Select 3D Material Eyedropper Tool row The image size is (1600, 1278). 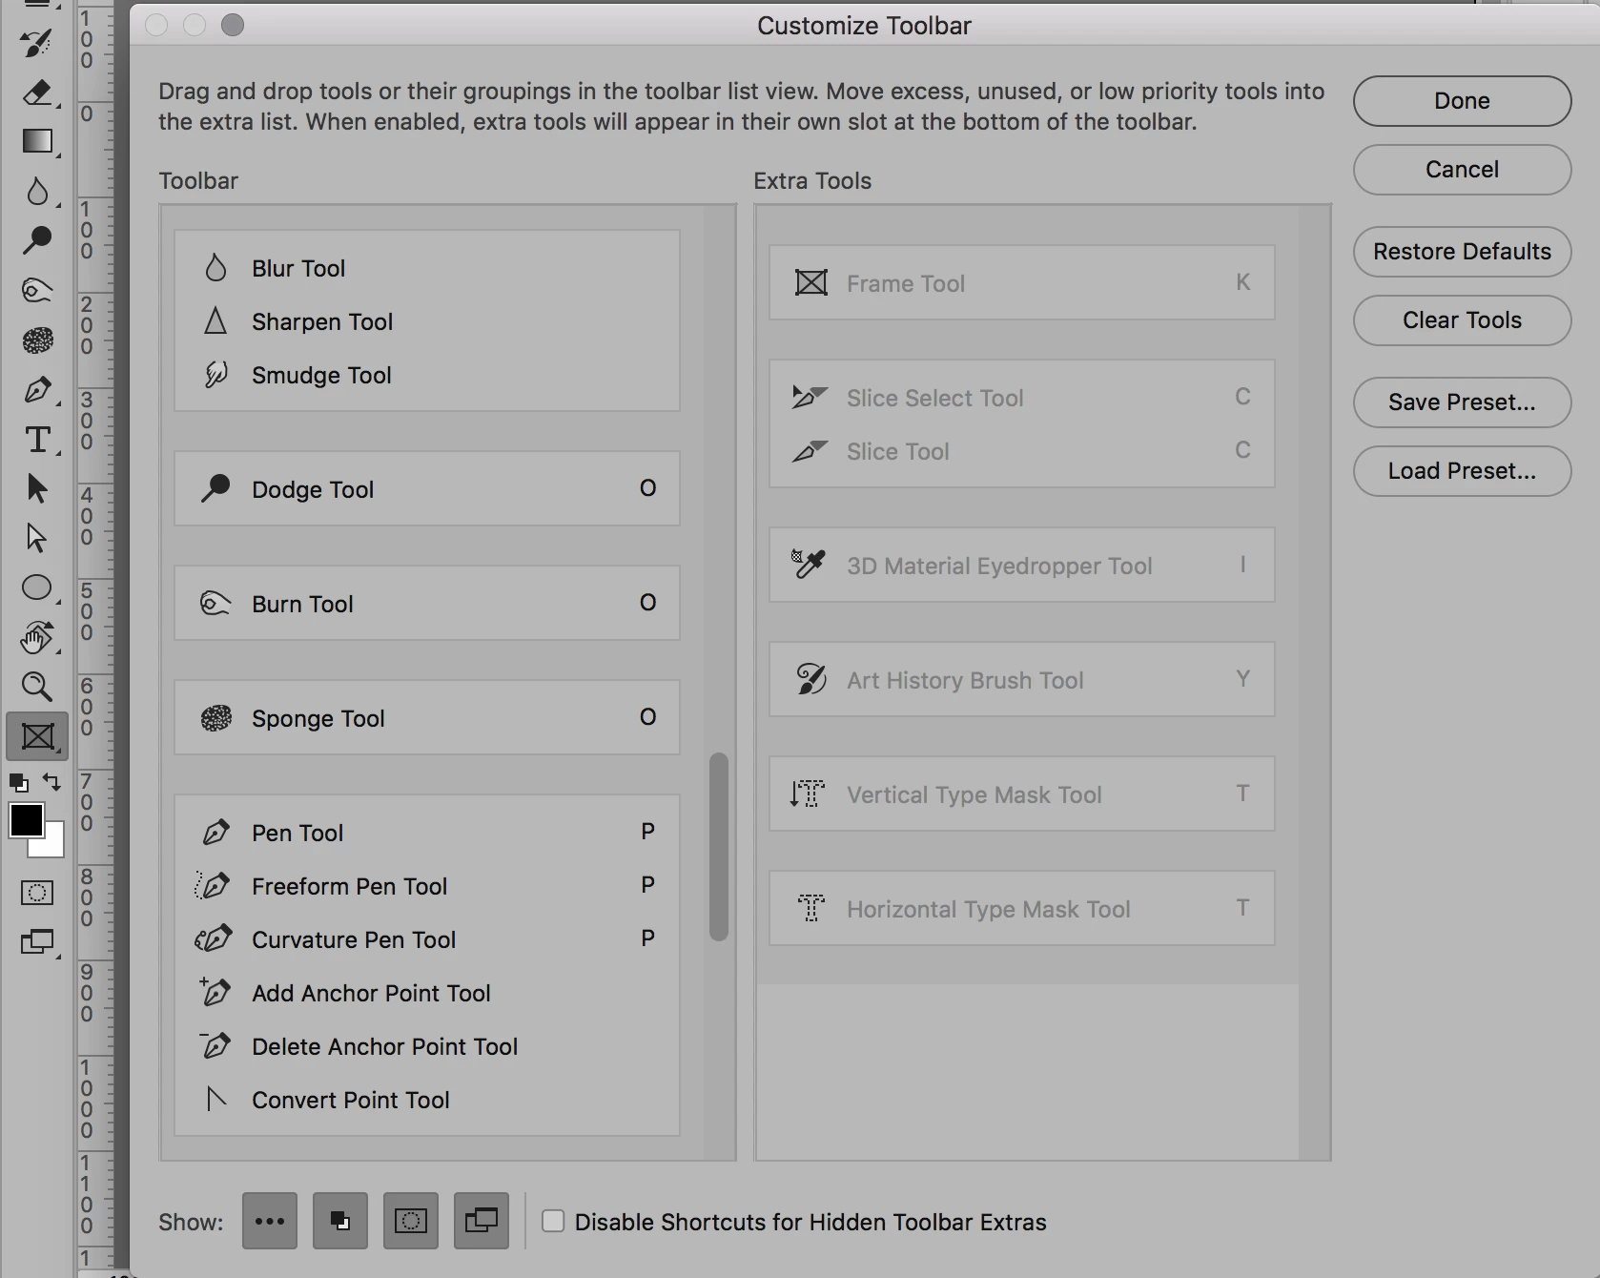point(1022,565)
